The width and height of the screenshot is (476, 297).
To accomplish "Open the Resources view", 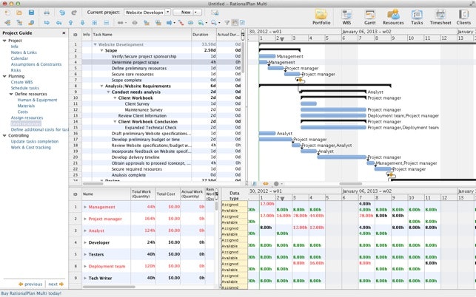I will coord(393,17).
